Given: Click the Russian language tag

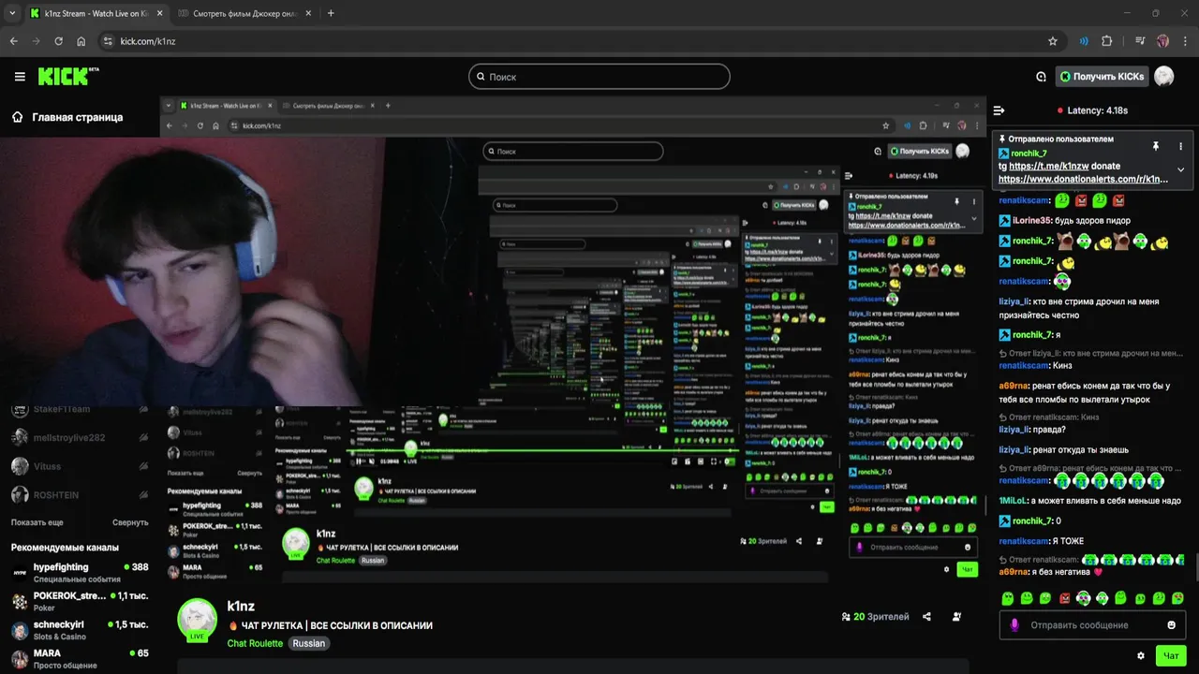Looking at the screenshot, I should coord(308,643).
